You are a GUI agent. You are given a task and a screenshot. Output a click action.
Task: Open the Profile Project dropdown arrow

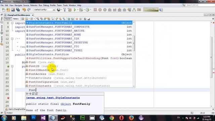91,10
